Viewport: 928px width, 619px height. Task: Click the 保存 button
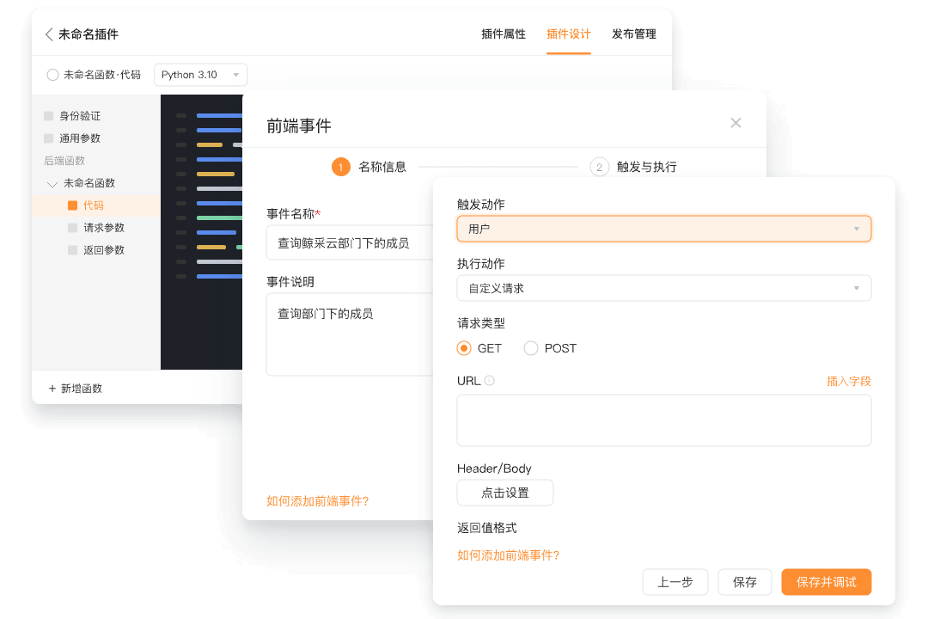point(744,582)
